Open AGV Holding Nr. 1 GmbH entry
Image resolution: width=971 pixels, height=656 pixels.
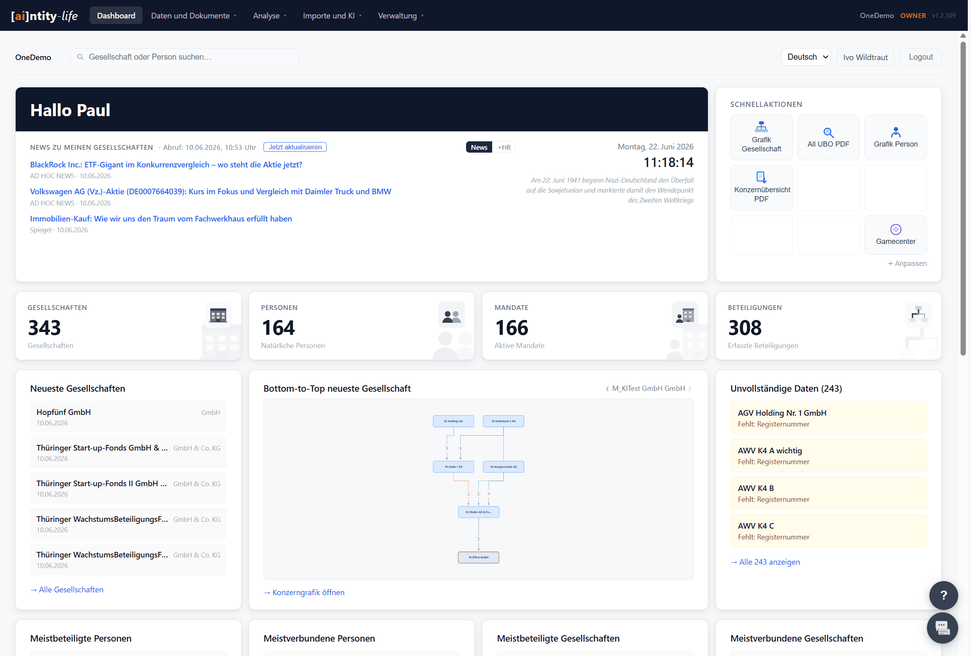coord(828,418)
